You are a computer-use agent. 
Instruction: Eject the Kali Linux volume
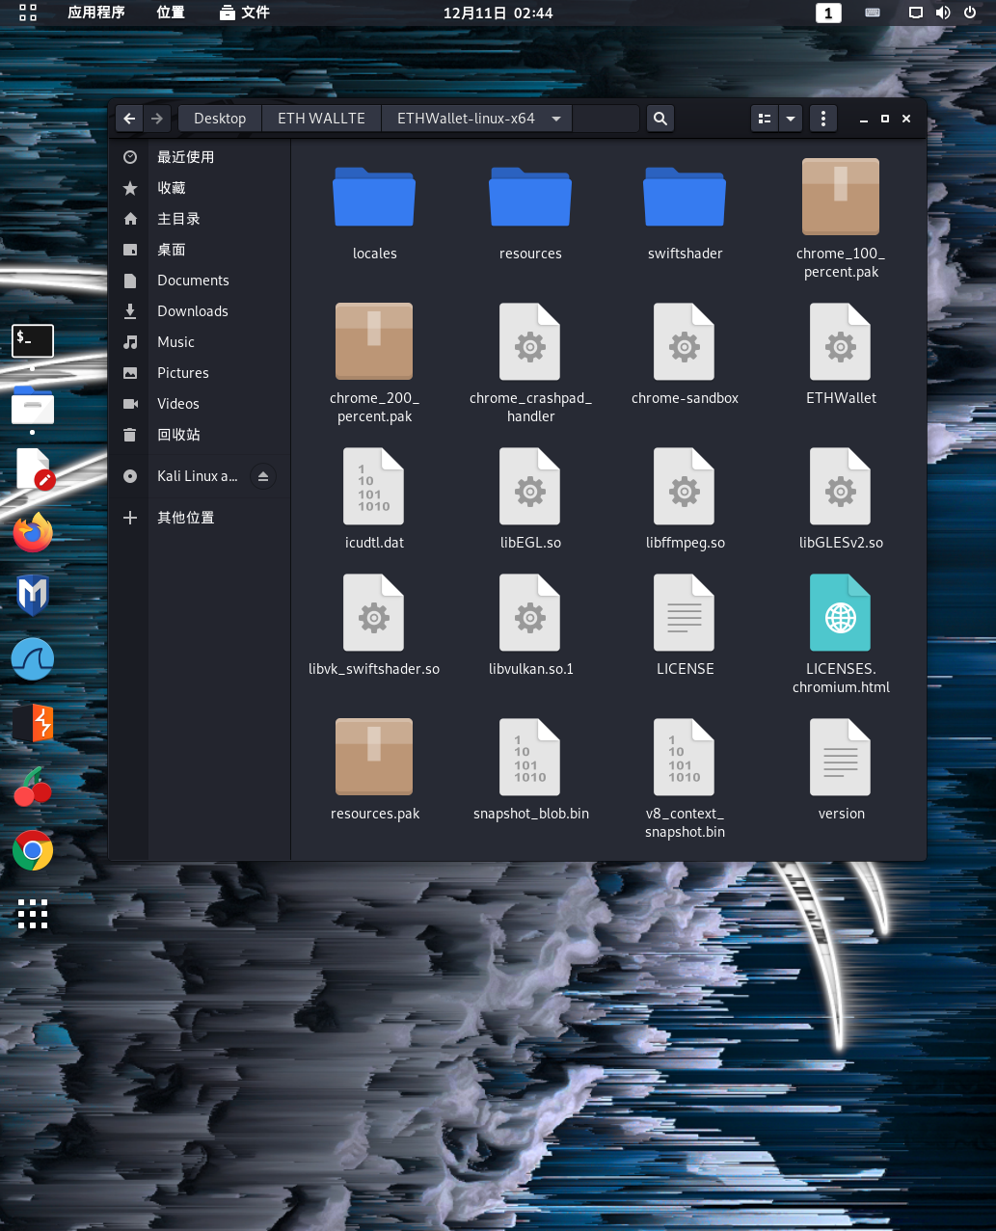point(263,476)
